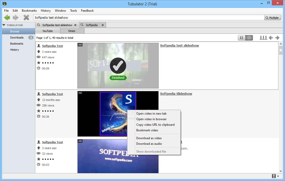Choose Download as audio

149,144
